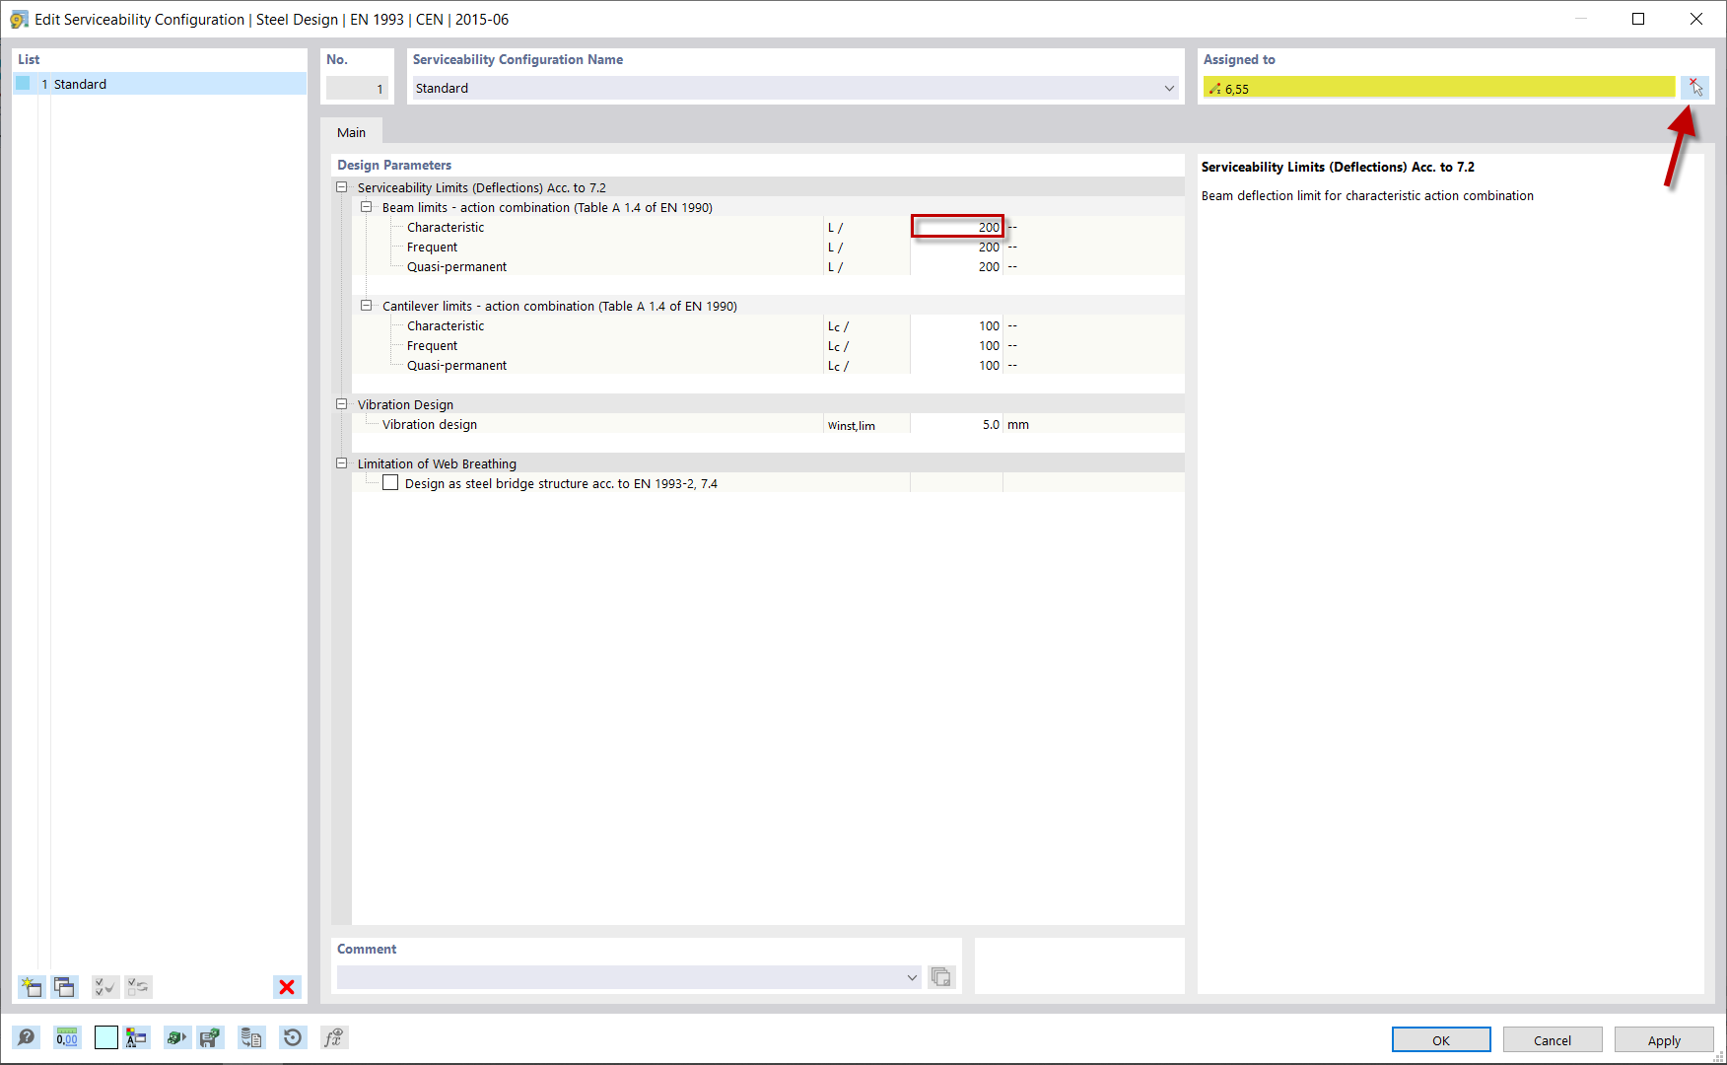
Task: Open the formula editor fx icon
Action: [x=334, y=1037]
